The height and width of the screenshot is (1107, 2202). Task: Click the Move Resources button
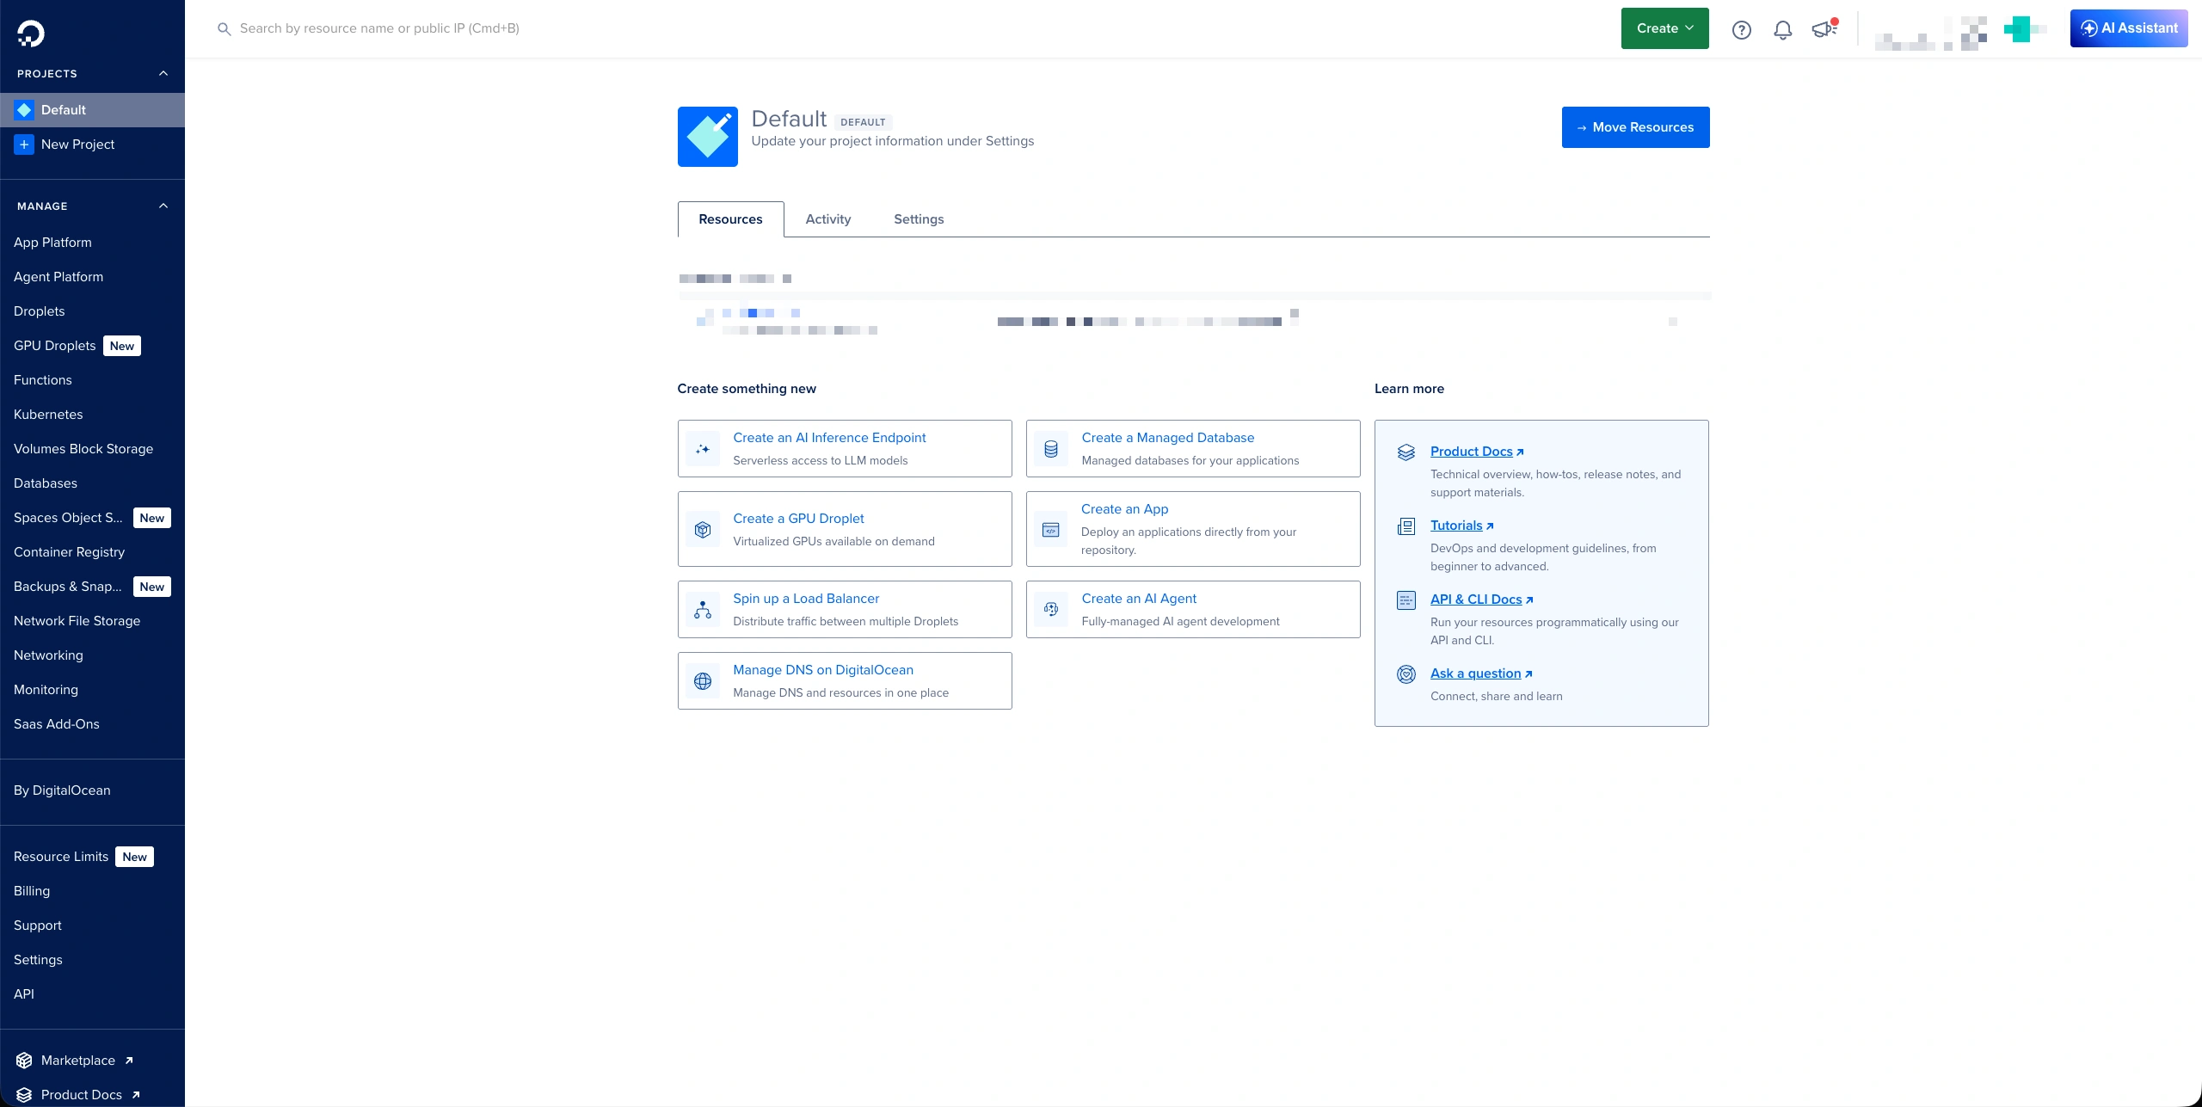(1635, 127)
